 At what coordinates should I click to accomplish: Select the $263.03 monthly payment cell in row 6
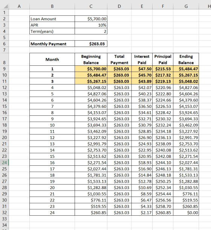pyautogui.click(x=91, y=44)
